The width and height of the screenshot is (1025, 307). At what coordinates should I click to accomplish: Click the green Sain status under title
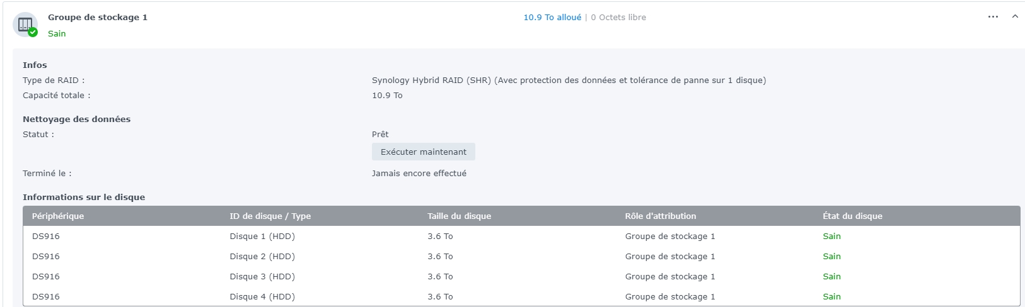pos(57,34)
